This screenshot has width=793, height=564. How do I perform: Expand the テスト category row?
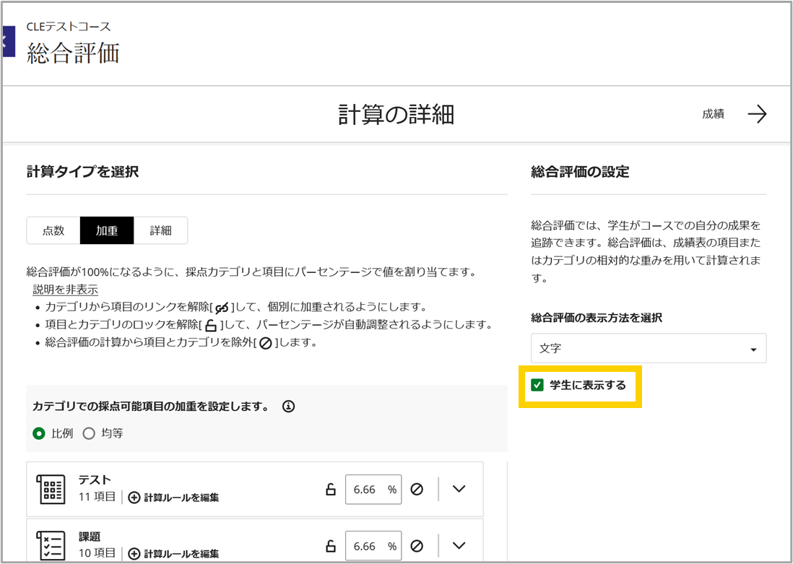(459, 489)
